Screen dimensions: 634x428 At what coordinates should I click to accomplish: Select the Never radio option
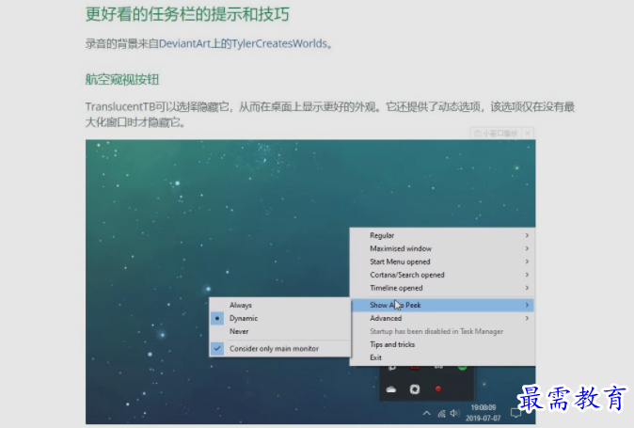(x=279, y=331)
